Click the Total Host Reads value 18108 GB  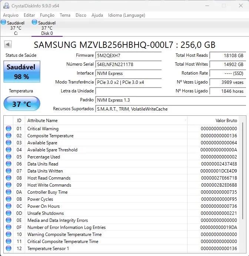pos(228,56)
